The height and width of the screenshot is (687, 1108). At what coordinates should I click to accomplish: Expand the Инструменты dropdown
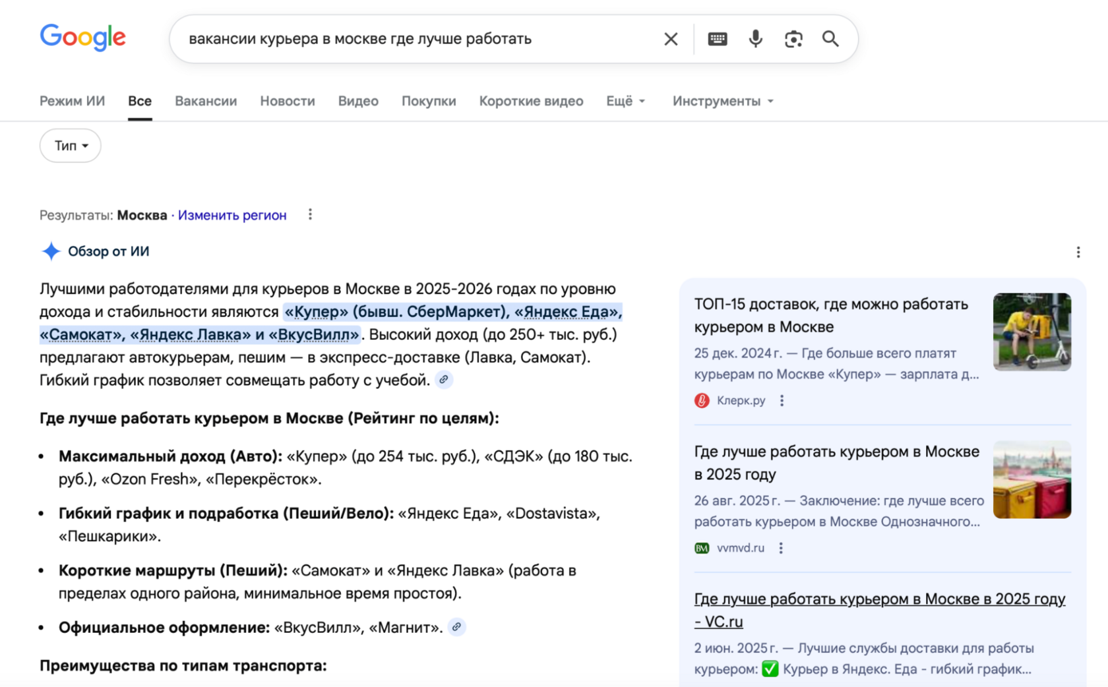pyautogui.click(x=723, y=101)
